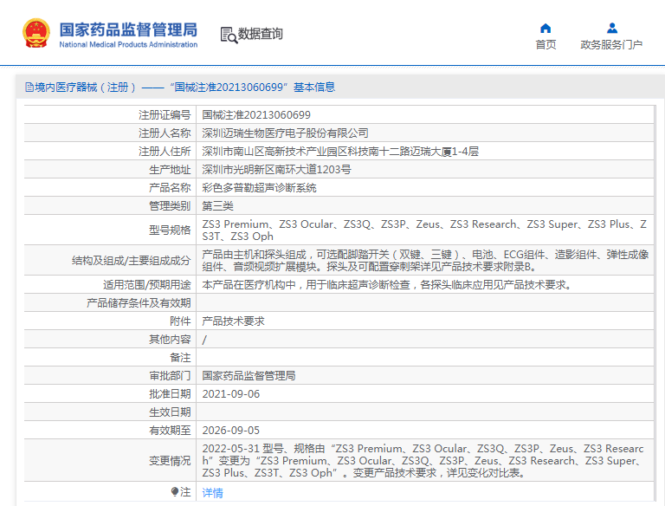Click the 生效日期 label

pos(170,412)
